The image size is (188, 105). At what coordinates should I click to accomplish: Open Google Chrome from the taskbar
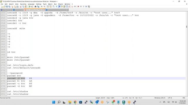[75, 102]
